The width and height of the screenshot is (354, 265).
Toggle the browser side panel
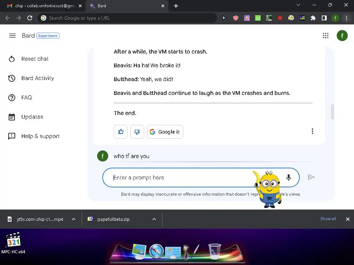324,18
